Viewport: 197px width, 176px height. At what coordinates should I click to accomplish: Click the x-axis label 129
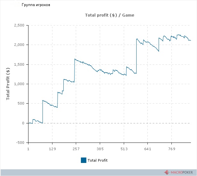coord(52,149)
